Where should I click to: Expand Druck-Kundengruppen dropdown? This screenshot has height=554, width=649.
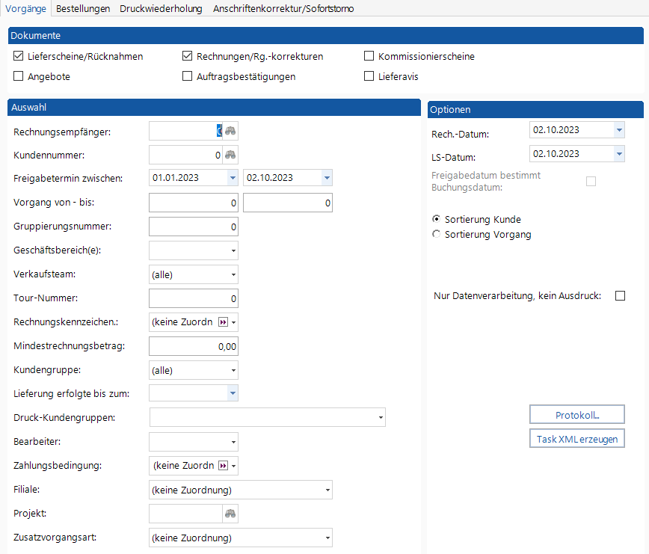[381, 417]
